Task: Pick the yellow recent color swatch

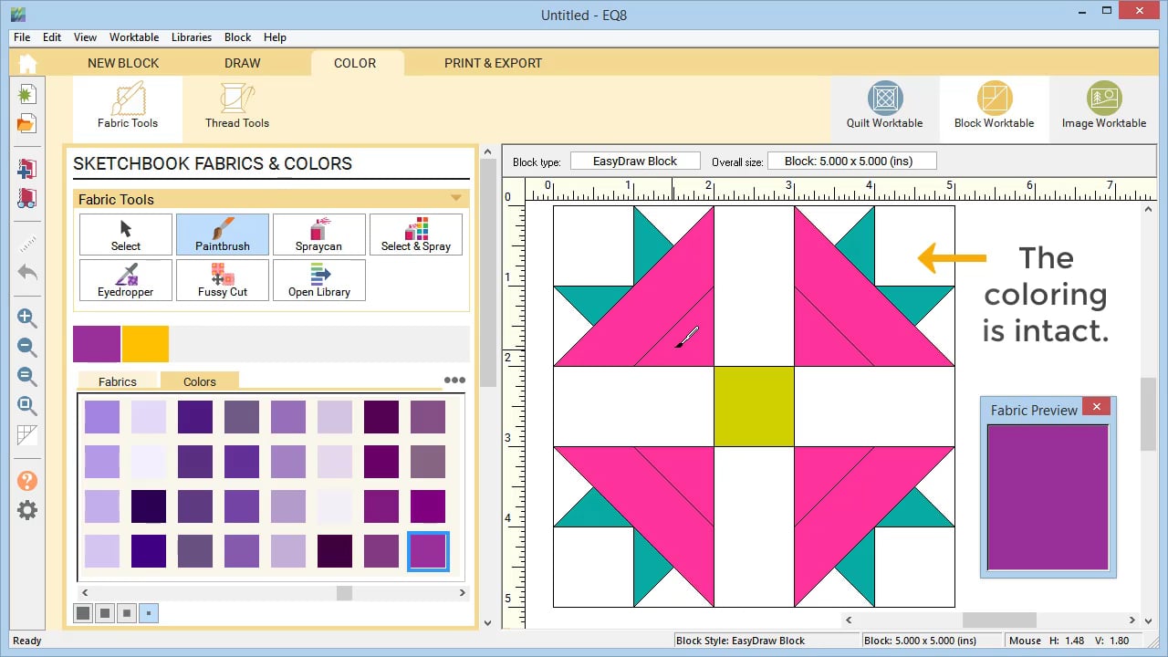Action: (x=145, y=344)
